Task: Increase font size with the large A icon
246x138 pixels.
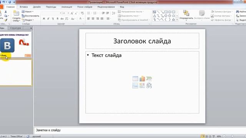Action: 72,13
